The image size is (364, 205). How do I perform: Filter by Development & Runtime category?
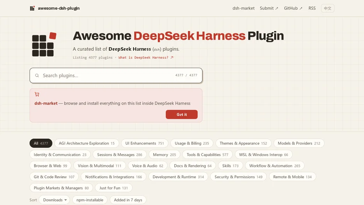pos(178,177)
